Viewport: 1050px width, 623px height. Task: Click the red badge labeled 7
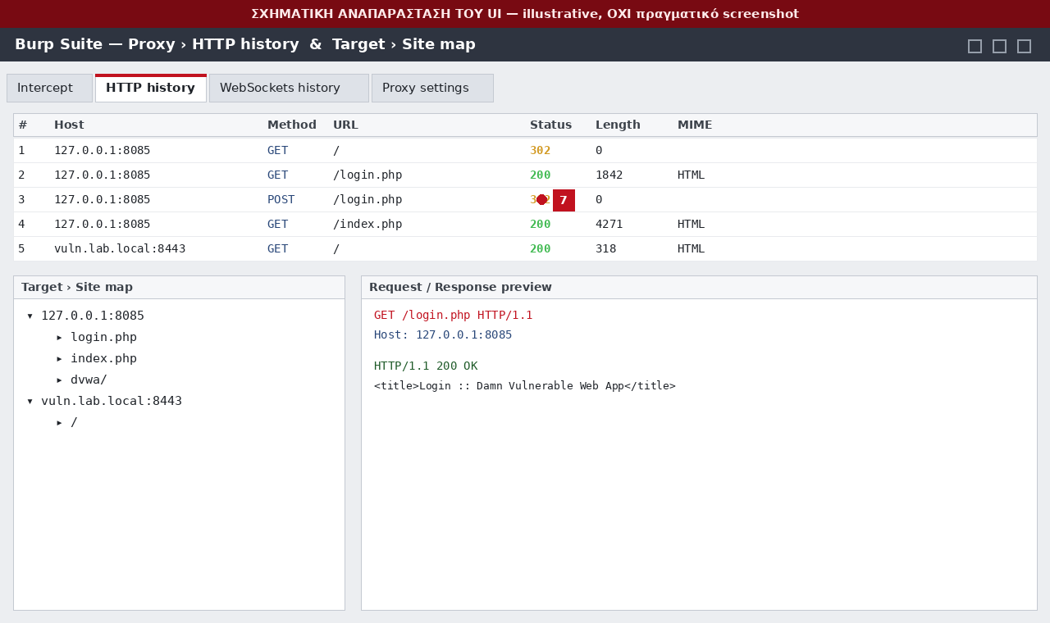pos(564,200)
